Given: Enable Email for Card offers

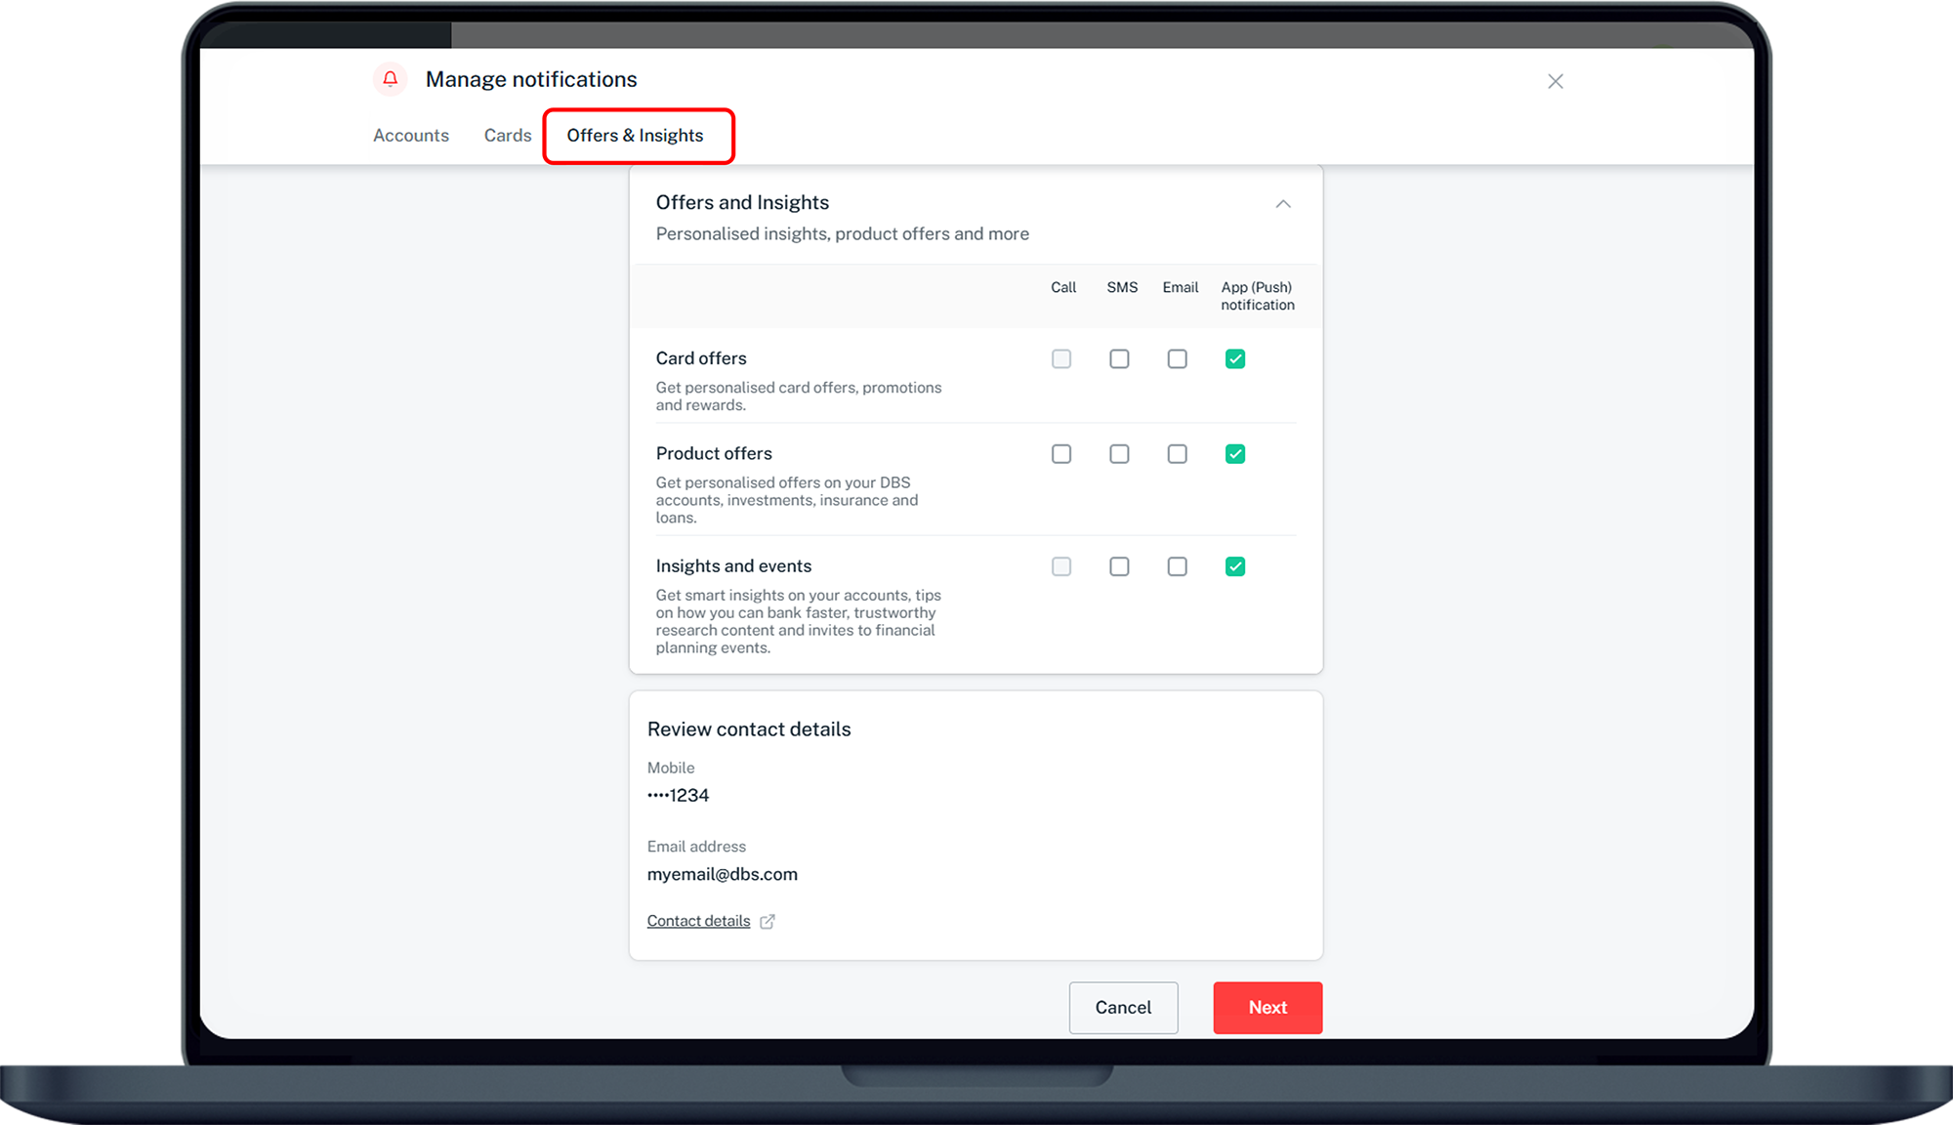Looking at the screenshot, I should 1177,359.
